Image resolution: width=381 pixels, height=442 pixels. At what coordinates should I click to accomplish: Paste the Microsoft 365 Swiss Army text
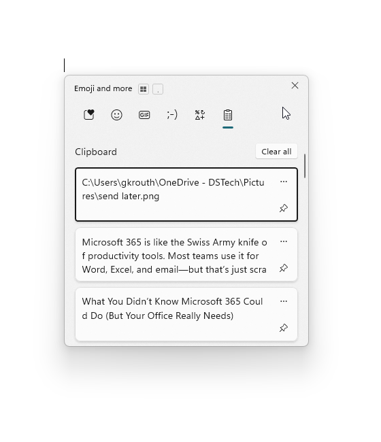(x=186, y=254)
